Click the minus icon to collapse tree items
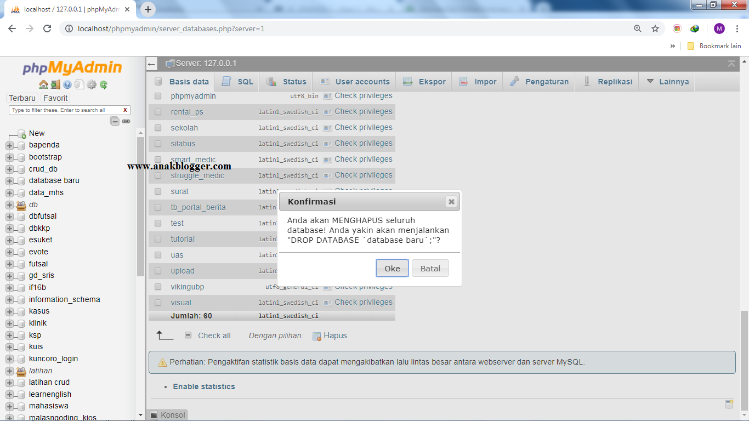749x421 pixels. tap(115, 121)
